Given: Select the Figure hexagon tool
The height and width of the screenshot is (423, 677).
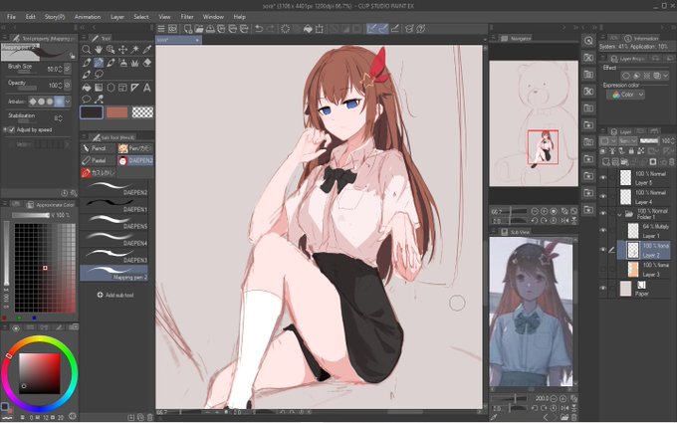Looking at the screenshot, I should [111, 88].
